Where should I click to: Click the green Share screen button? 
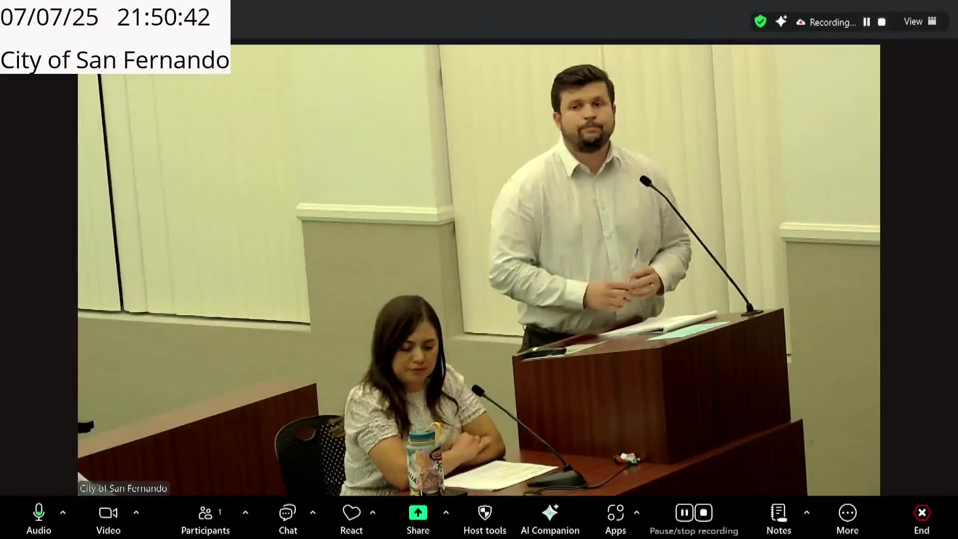418,513
